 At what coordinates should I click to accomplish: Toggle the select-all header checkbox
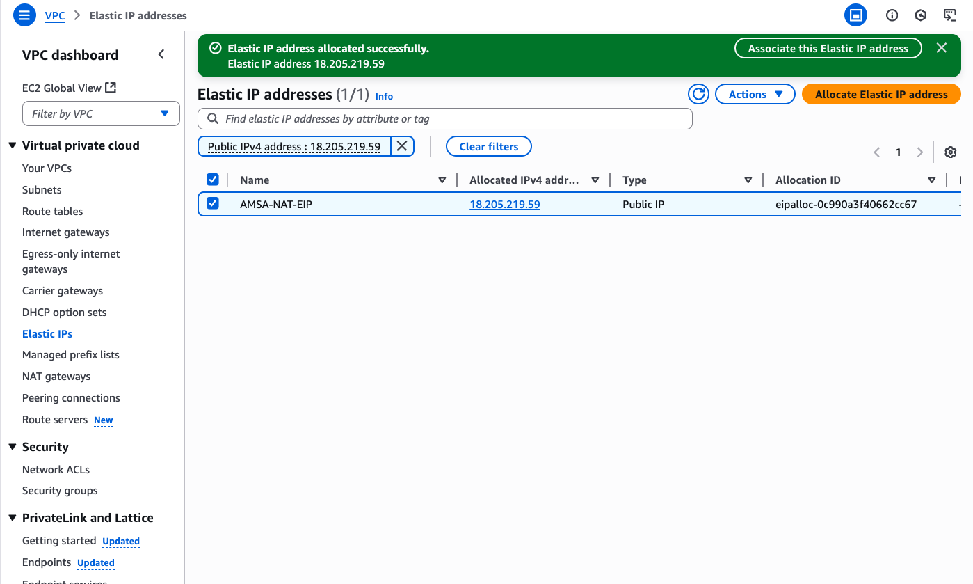click(x=213, y=180)
